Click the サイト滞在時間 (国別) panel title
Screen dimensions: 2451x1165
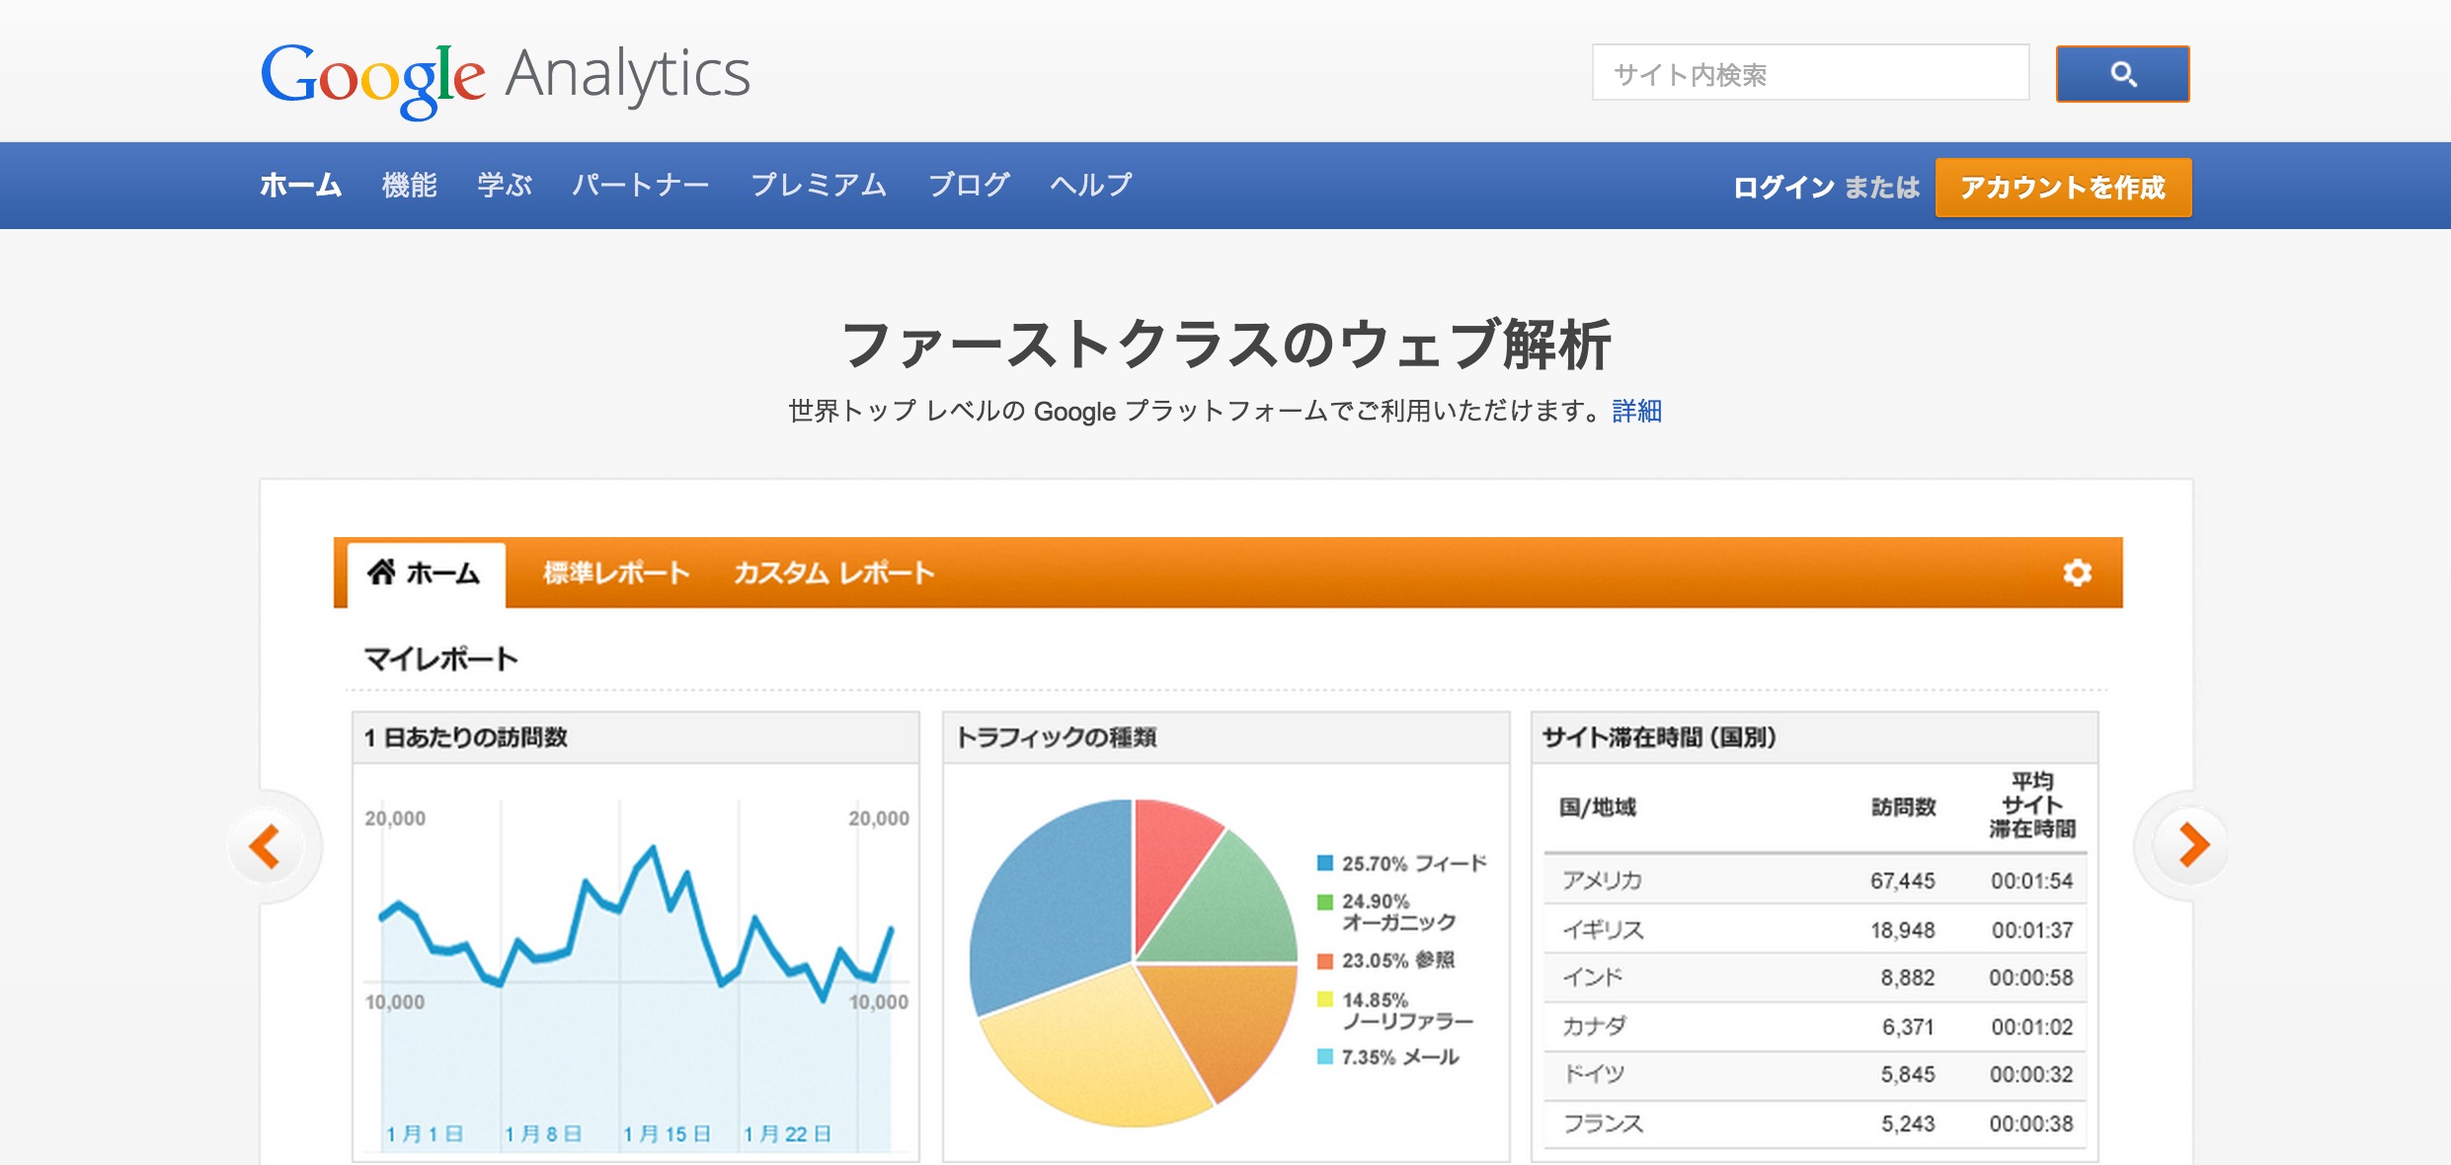(x=1659, y=738)
